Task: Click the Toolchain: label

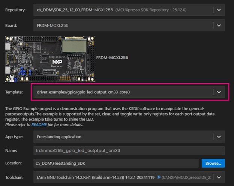Action: pos(14,177)
